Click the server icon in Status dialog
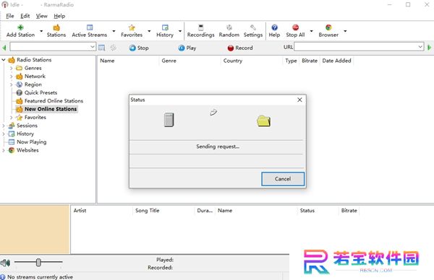434x280 pixels. 169,120
